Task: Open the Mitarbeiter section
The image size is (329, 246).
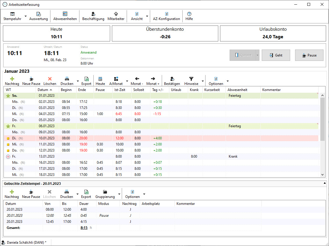Action: pos(116,16)
